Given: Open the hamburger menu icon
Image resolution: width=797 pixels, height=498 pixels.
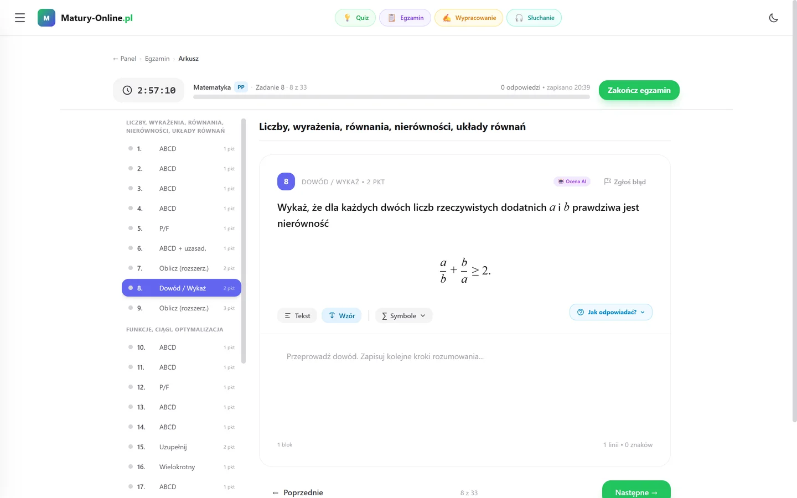Looking at the screenshot, I should (x=20, y=18).
